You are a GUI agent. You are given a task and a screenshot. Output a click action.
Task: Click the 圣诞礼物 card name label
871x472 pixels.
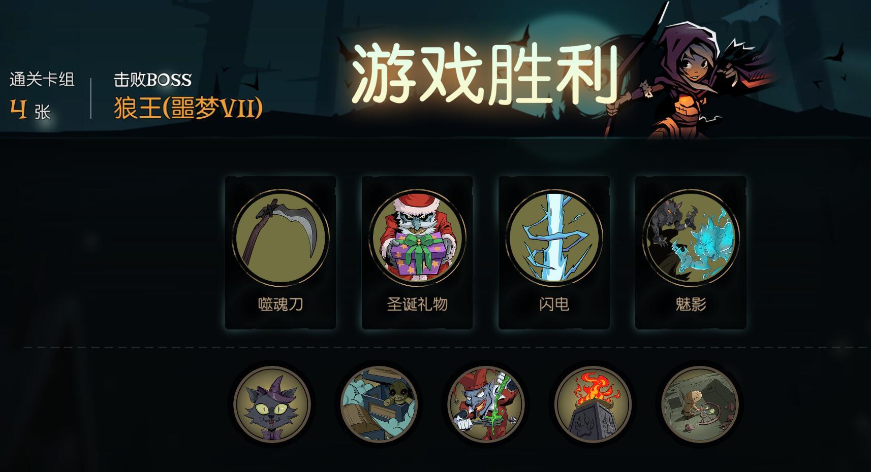pyautogui.click(x=417, y=304)
